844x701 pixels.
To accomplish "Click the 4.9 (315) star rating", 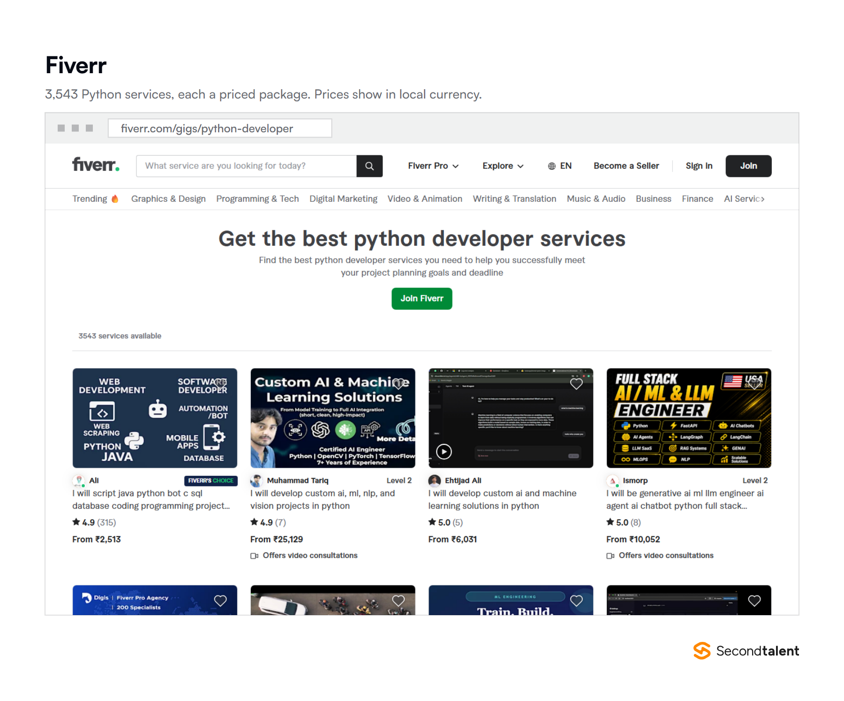I will coord(94,522).
